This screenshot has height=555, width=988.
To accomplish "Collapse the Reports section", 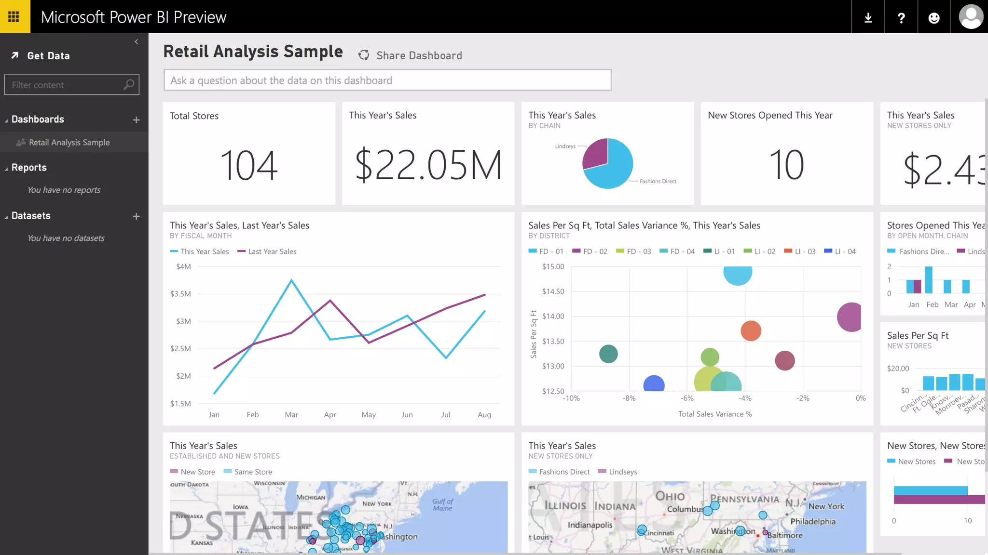I will [6, 169].
